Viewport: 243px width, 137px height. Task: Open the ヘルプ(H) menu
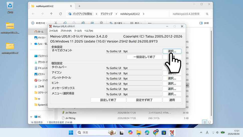pos(88,31)
